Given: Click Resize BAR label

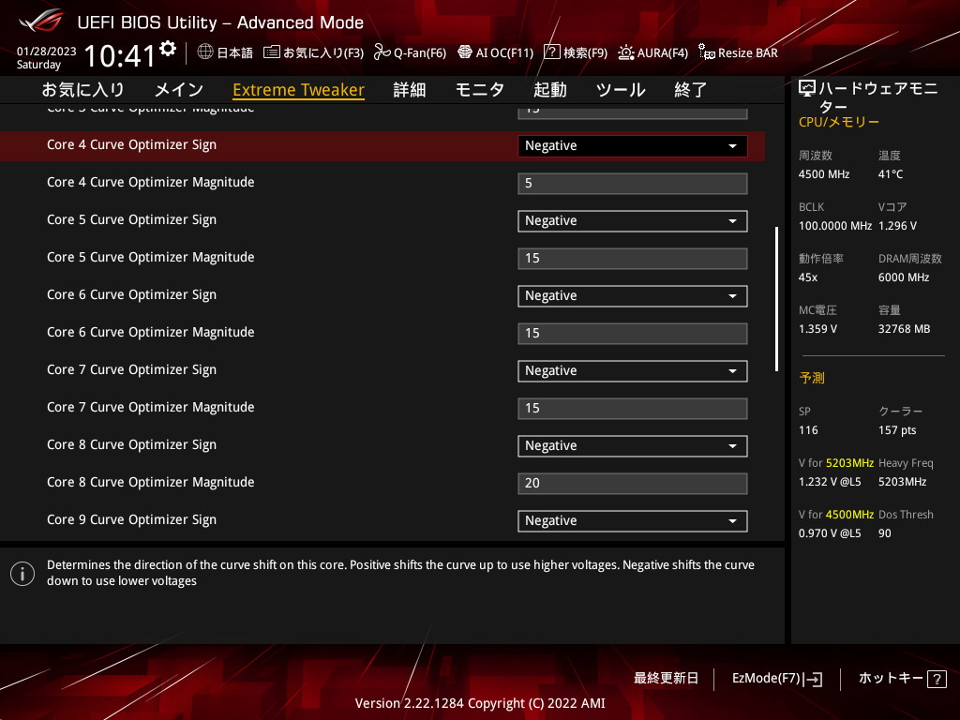Looking at the screenshot, I should (748, 52).
